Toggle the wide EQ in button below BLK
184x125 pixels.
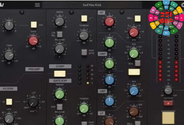[134, 72]
